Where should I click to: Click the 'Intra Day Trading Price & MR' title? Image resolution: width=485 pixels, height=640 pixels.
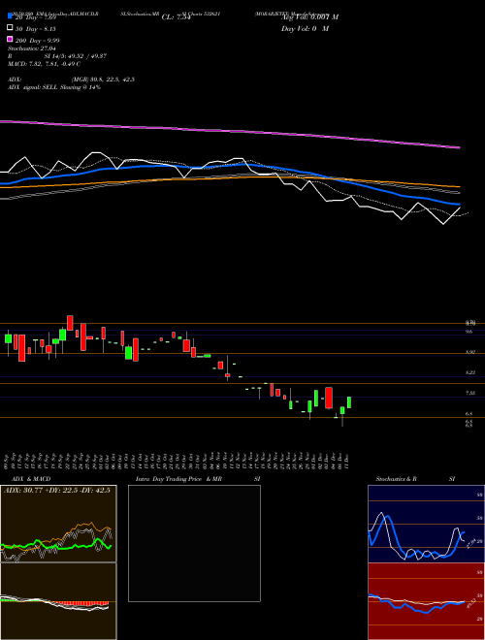tap(178, 479)
